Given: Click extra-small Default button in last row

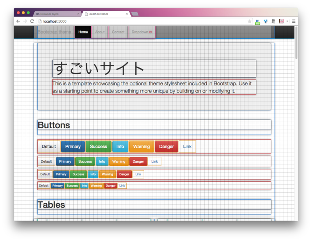Looking at the screenshot, I should click(44, 186).
